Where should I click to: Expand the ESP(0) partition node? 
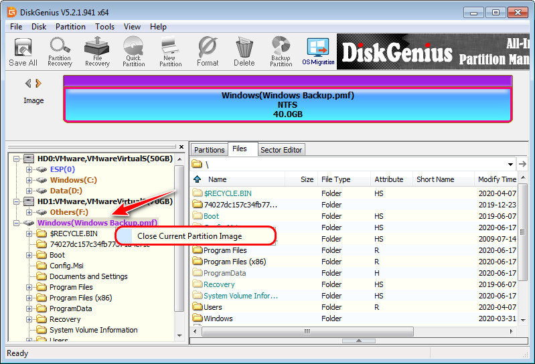(29, 169)
